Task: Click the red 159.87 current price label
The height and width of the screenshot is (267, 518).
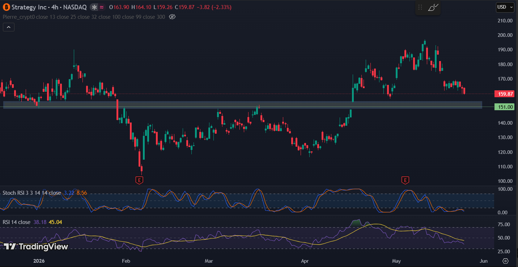Action: (504, 94)
